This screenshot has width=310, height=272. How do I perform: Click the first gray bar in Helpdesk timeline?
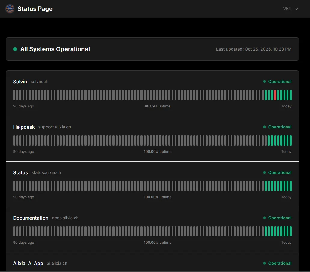14,141
